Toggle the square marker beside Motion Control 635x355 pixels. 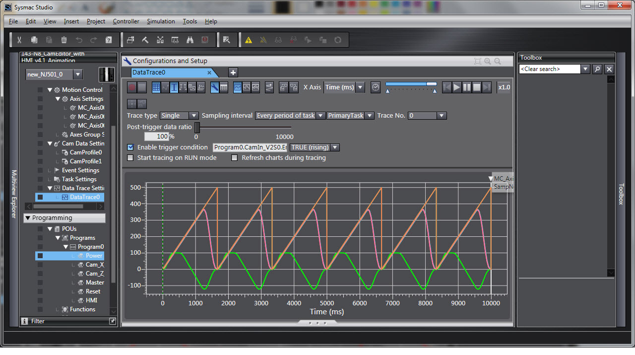point(40,90)
